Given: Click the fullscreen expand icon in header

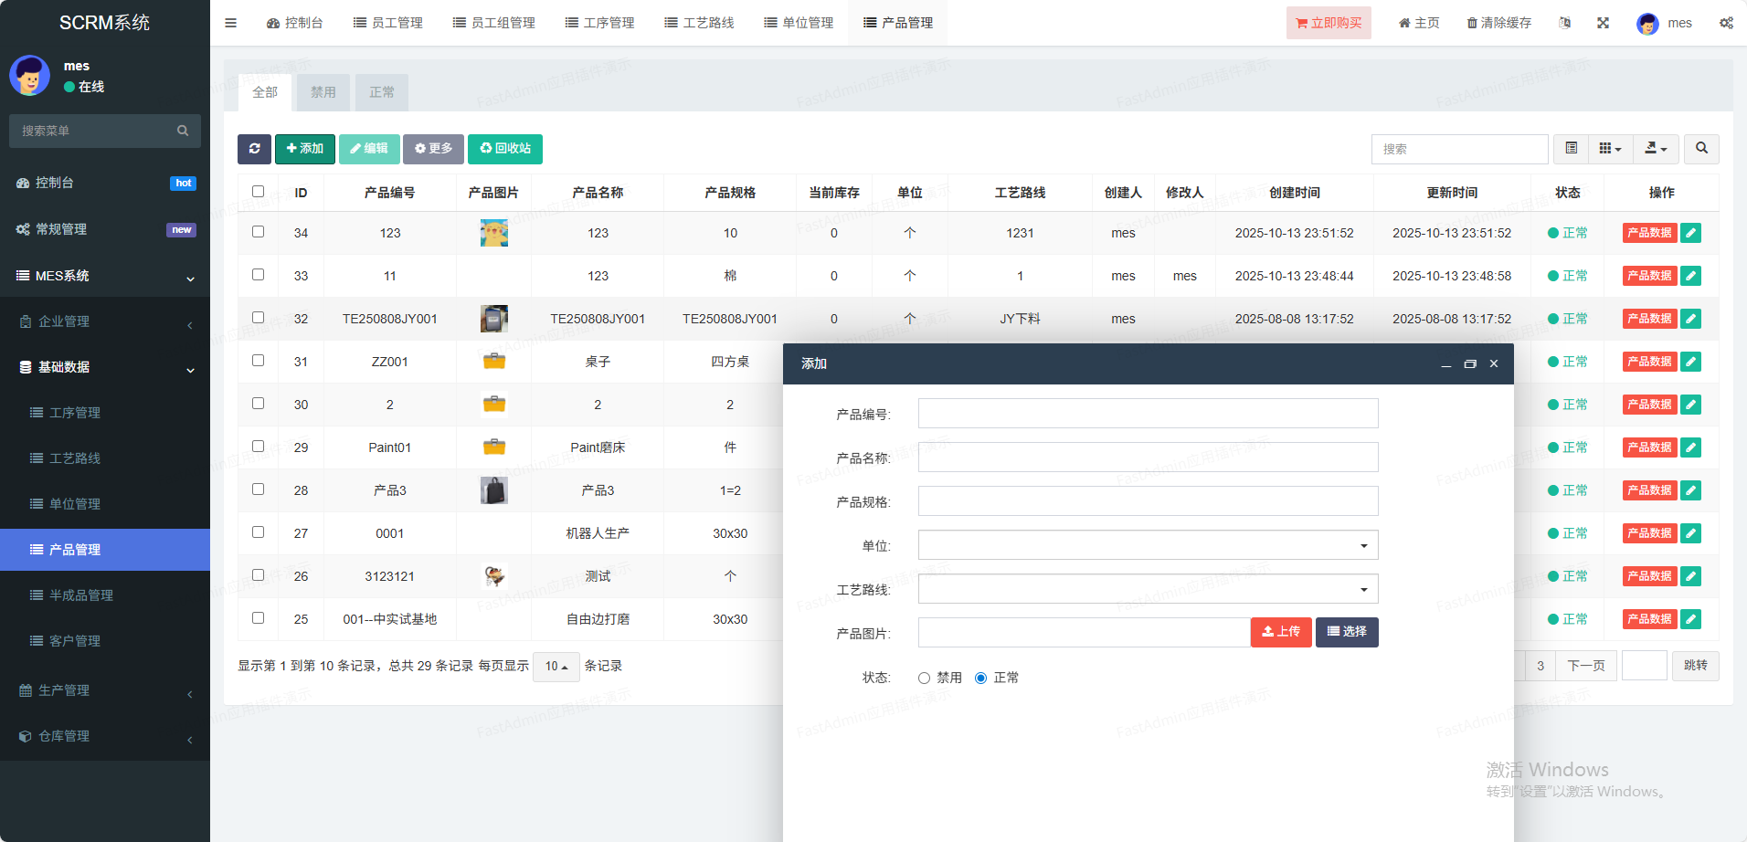Looking at the screenshot, I should point(1603,23).
